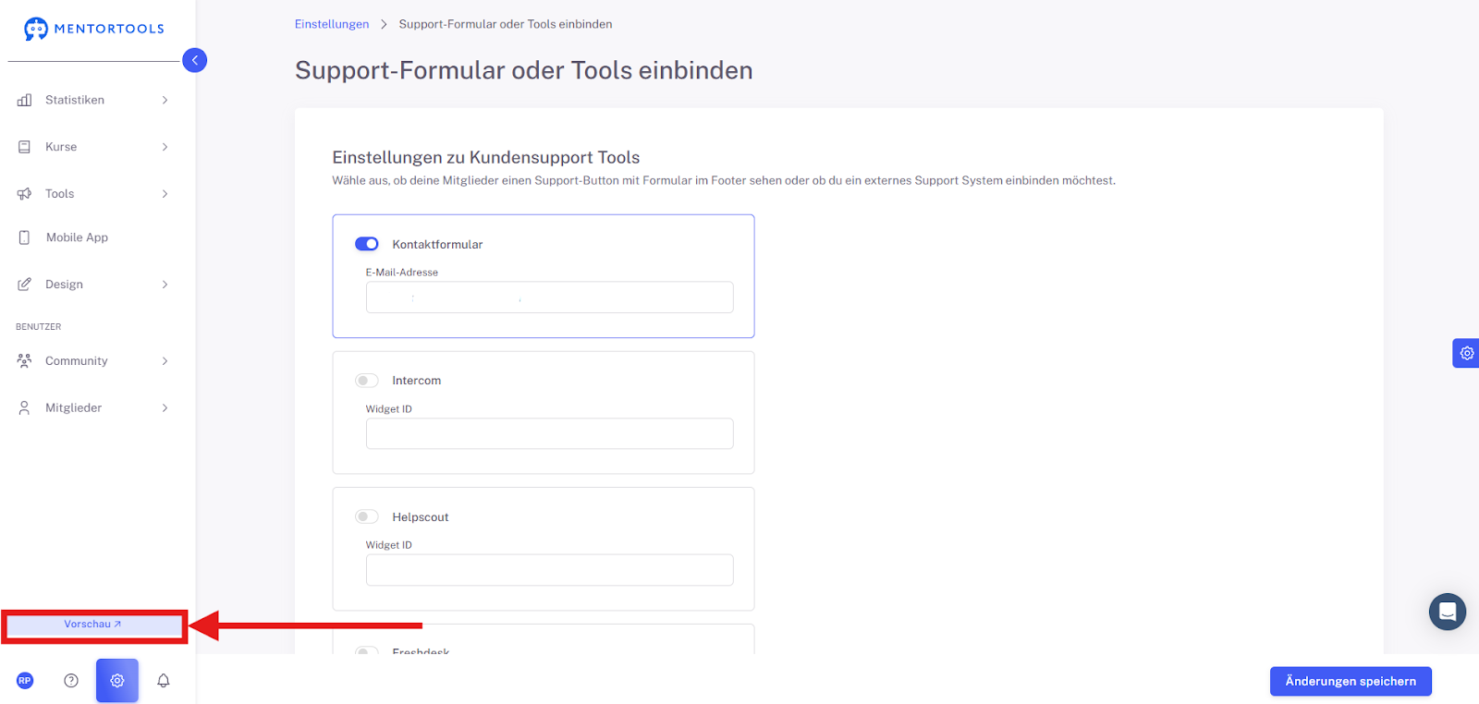Open the Vorschau preview link
Viewport: 1479px width, 704px height.
(93, 625)
